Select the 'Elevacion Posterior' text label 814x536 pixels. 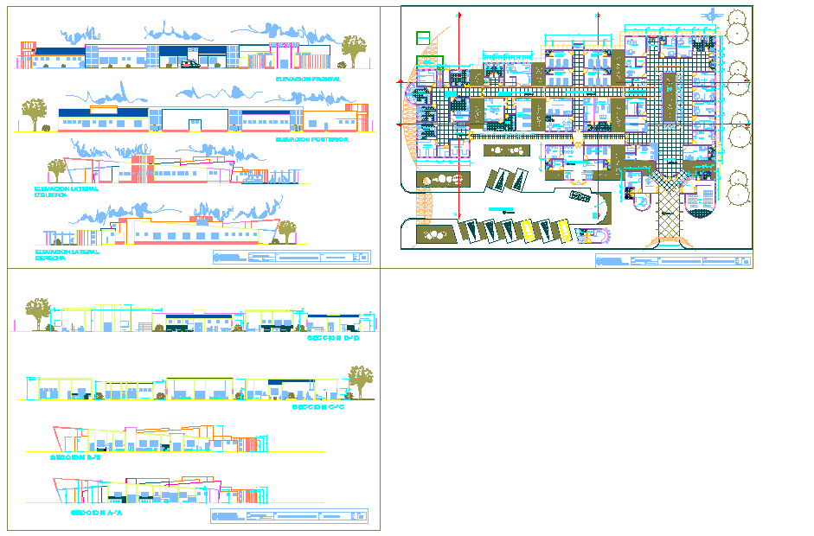311,138
